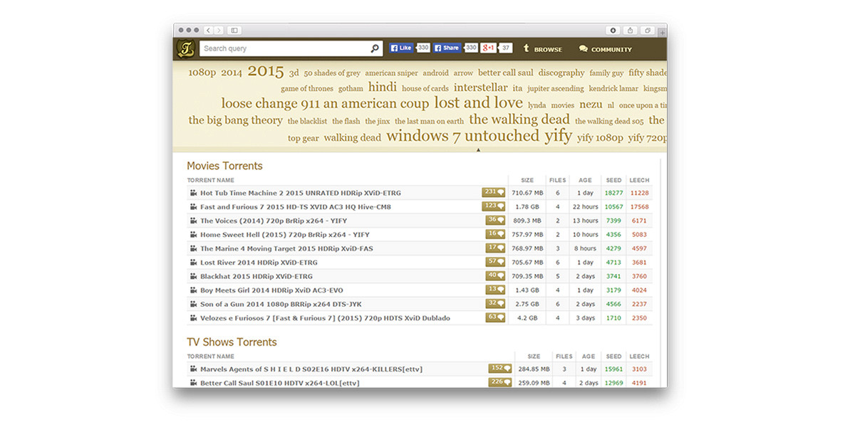Open 123 comments on Fast and Furious
The image size is (855, 427).
(x=494, y=206)
